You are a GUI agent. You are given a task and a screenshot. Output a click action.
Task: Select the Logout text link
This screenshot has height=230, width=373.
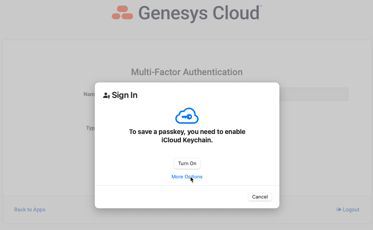(x=351, y=210)
